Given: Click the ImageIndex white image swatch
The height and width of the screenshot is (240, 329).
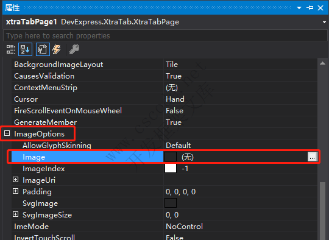Looking at the screenshot, I should click(x=171, y=169).
